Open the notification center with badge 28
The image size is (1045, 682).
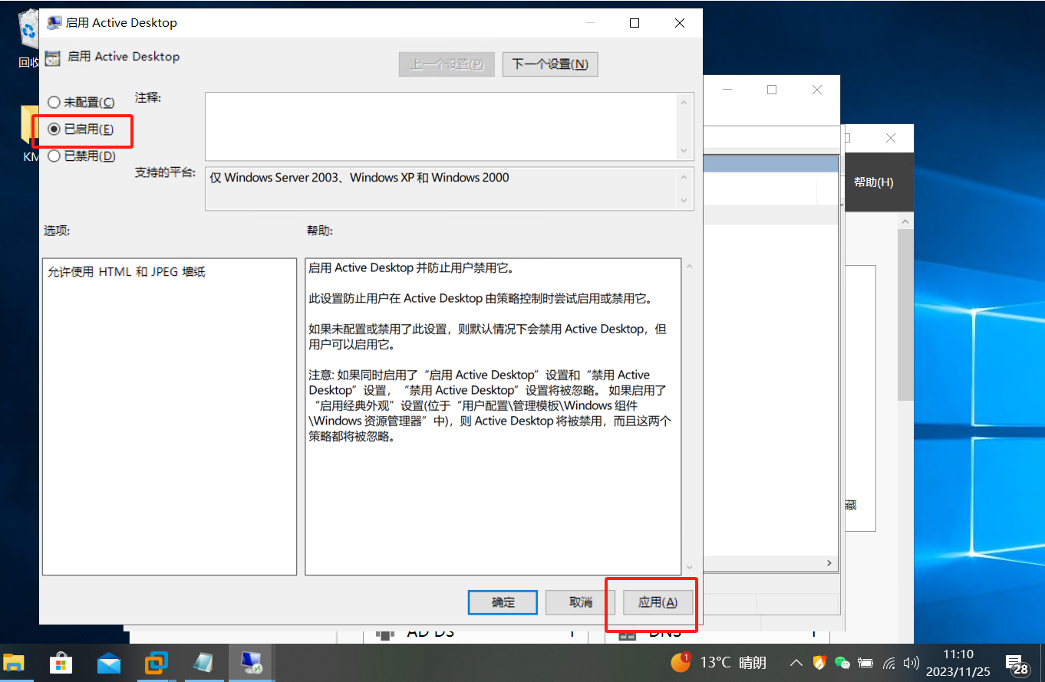click(1017, 664)
